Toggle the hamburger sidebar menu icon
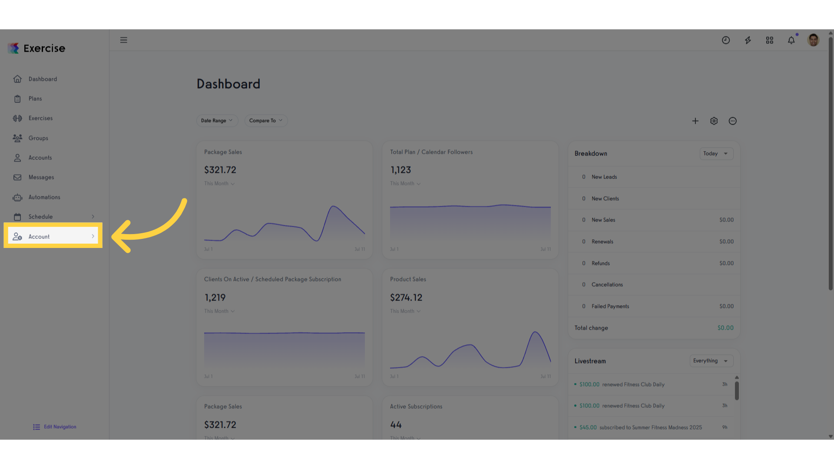Viewport: 834px width, 469px height. (124, 40)
